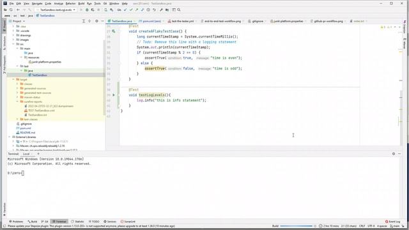
Task: Click the Rollback undo arrow icon
Action: (x=154, y=10)
